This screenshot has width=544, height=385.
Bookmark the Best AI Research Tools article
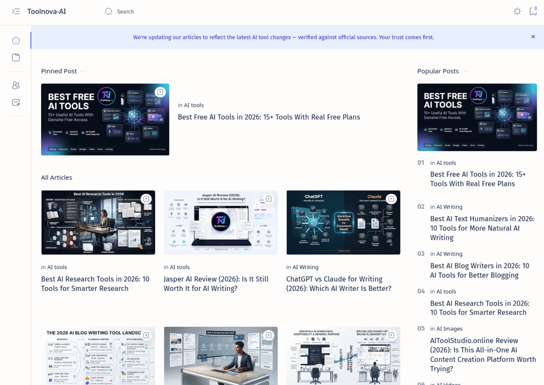(146, 199)
